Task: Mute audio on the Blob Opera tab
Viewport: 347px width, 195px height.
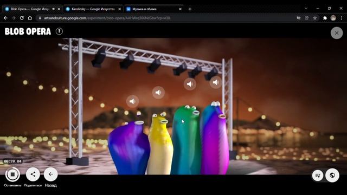Action: click(53, 9)
